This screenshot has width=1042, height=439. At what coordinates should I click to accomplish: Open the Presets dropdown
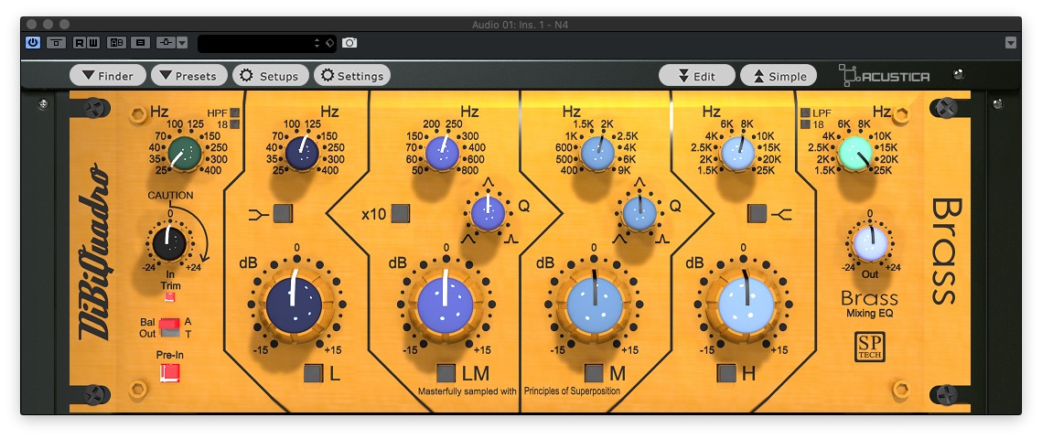tap(188, 76)
